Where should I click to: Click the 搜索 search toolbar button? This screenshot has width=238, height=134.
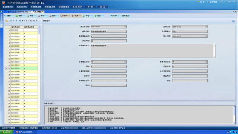[x=9, y=16]
